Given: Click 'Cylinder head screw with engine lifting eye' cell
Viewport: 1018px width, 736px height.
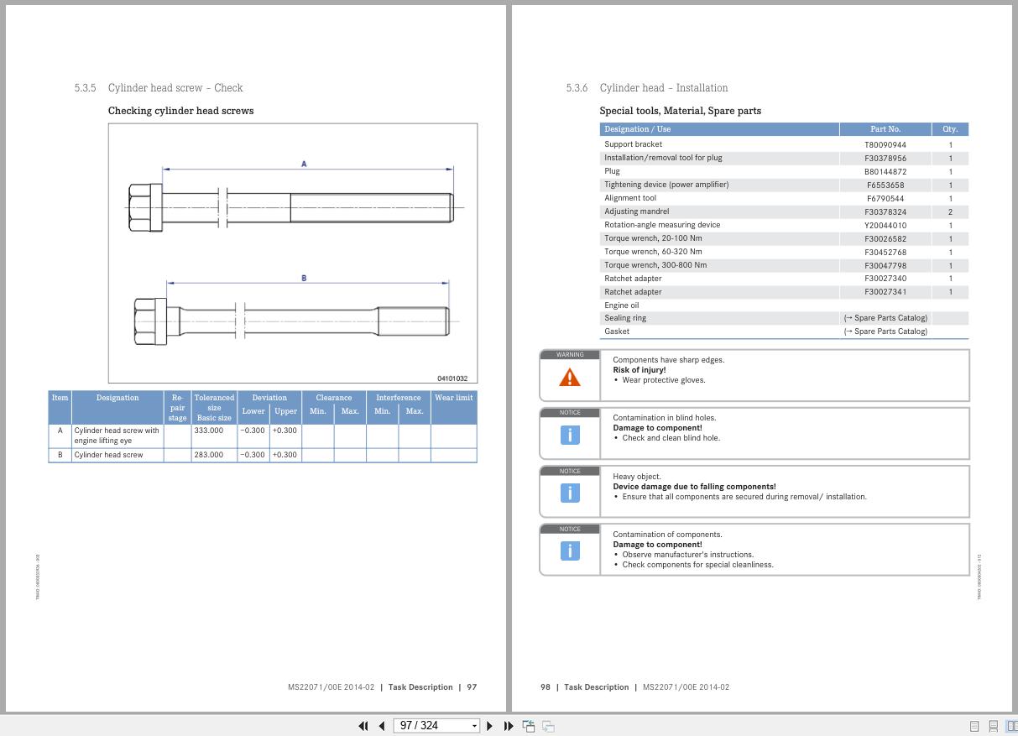Looking at the screenshot, I should coord(117,436).
